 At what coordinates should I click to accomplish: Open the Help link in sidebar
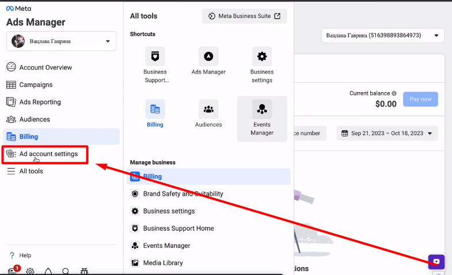pos(25,255)
